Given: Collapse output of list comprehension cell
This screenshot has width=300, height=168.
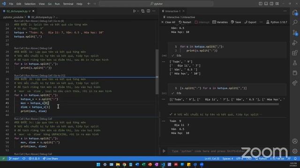Looking at the screenshot, I should pos(164,99).
